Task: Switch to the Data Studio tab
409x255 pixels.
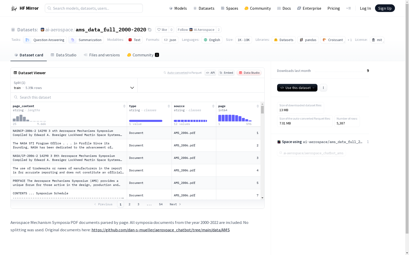Action: (x=64, y=55)
